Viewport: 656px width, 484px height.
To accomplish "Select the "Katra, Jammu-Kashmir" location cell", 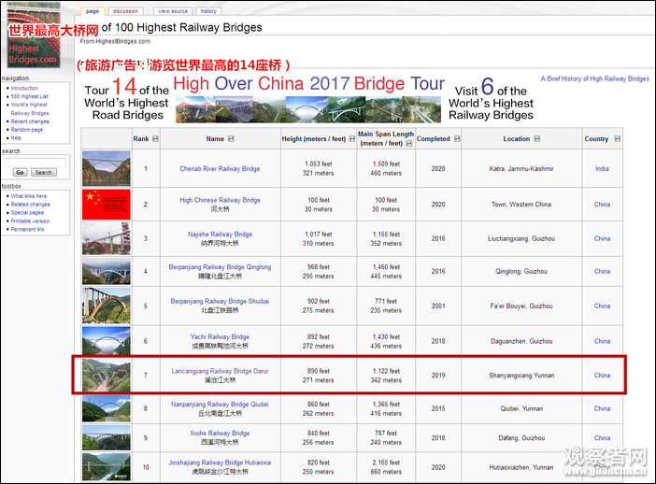I will click(x=521, y=168).
